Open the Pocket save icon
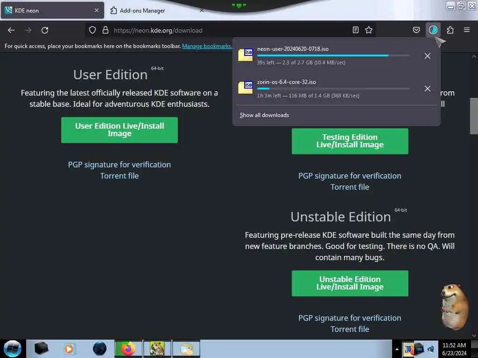The width and height of the screenshot is (478, 358). [416, 30]
